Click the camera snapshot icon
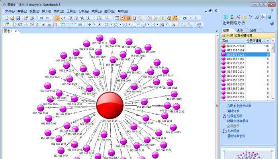Image resolution: width=278 pixels, height=159 pixels. pos(185,18)
